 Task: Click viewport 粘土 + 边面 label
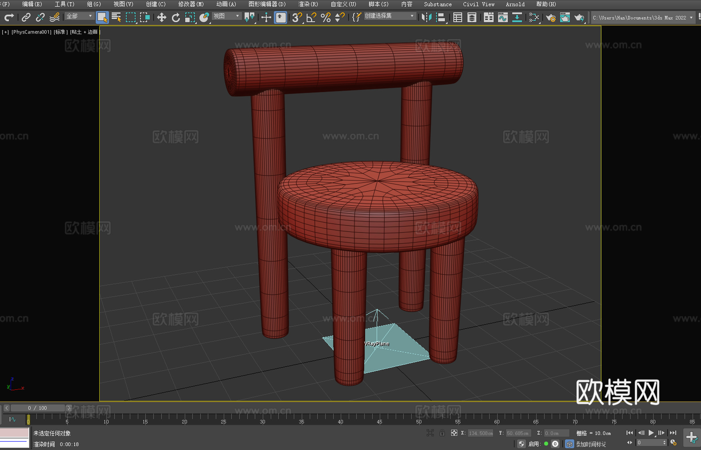pos(85,32)
